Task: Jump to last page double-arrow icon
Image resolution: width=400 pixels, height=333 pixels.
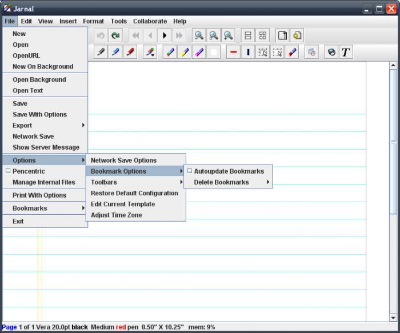Action: pyautogui.click(x=179, y=35)
